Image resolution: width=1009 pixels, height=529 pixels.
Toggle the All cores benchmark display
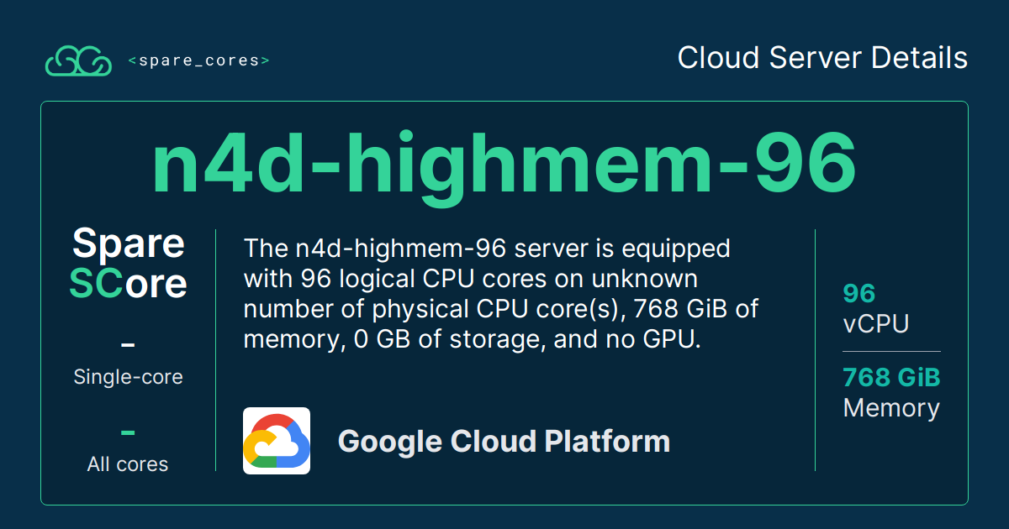coord(128,463)
